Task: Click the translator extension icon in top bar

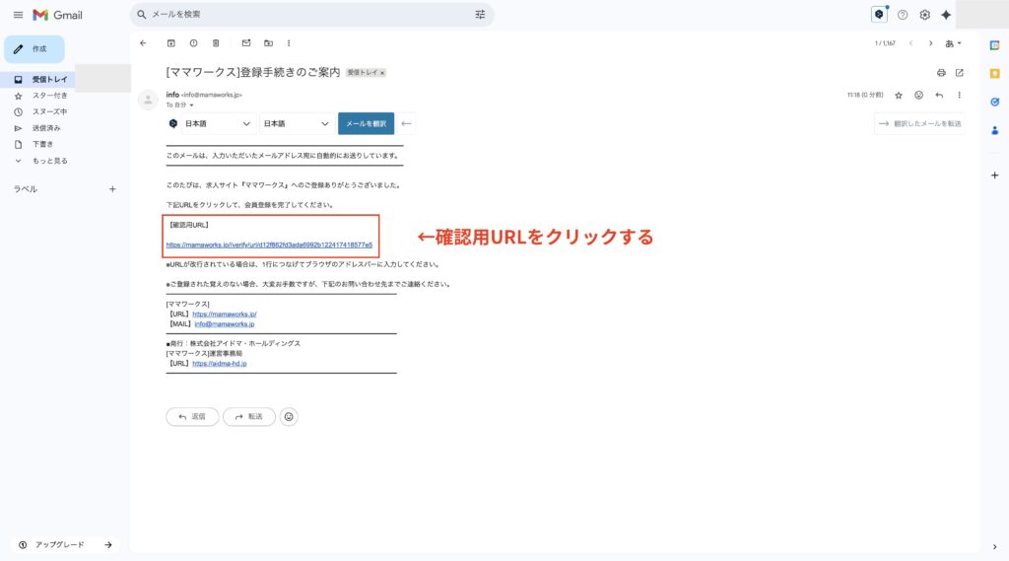Action: coord(879,14)
